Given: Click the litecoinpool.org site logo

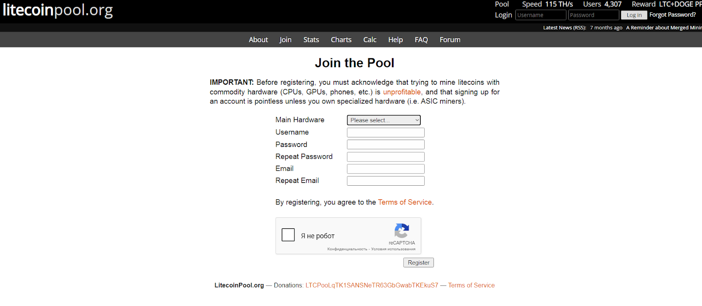Looking at the screenshot, I should pyautogui.click(x=58, y=10).
